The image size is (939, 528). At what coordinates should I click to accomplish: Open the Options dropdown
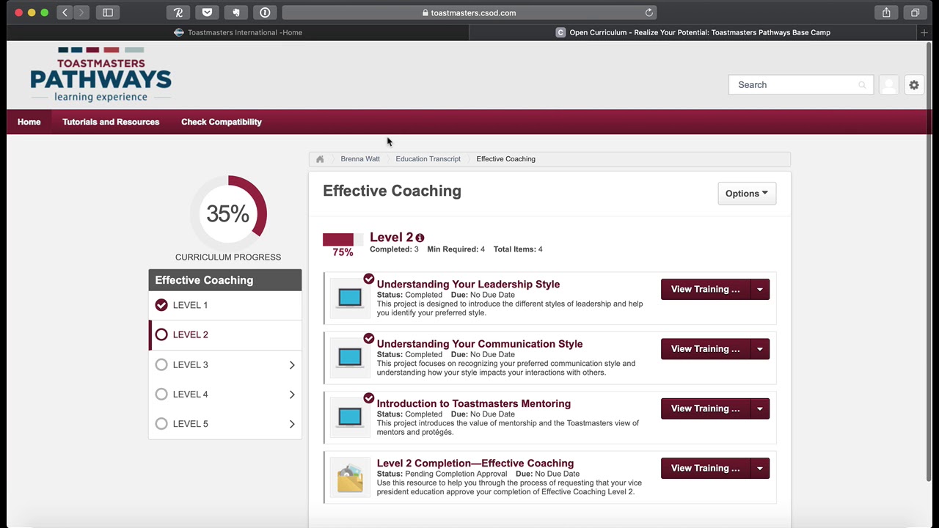[747, 194]
